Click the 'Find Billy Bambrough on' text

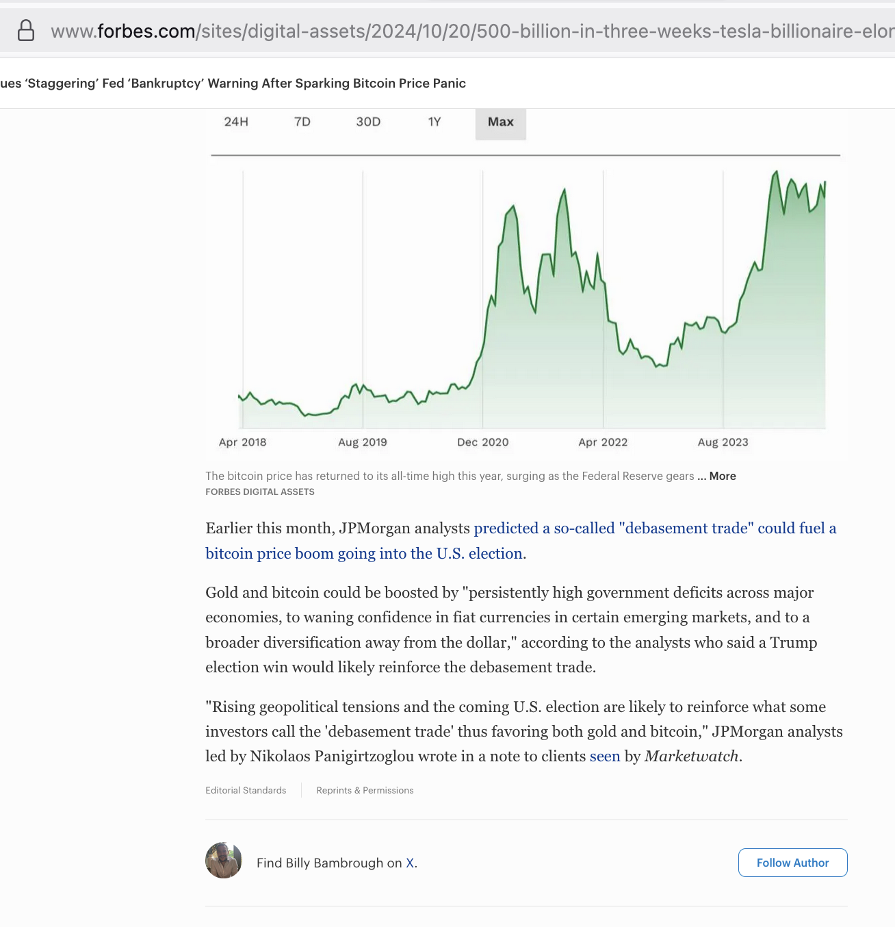[x=329, y=863]
